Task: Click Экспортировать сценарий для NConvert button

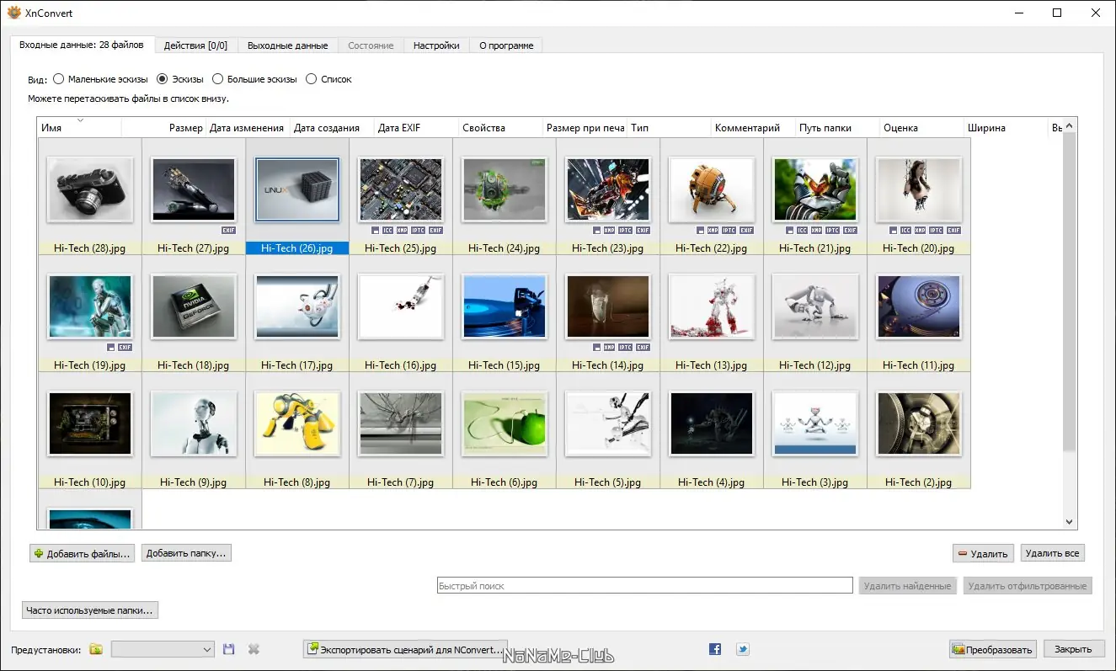Action: (405, 649)
